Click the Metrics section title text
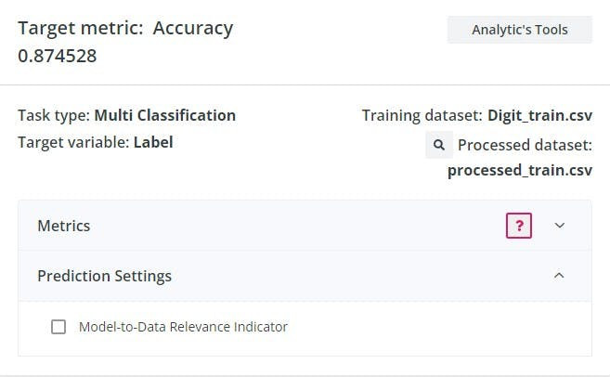Image resolution: width=610 pixels, height=377 pixels. (63, 226)
